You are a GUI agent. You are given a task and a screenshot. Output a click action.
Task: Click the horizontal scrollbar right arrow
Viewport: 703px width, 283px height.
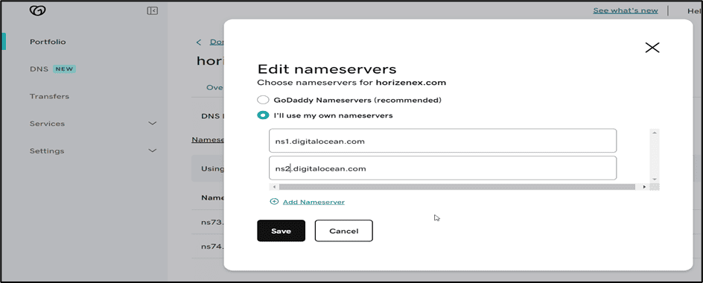644,187
